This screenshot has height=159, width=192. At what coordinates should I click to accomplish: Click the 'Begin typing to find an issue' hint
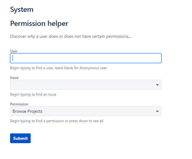click(x=33, y=94)
